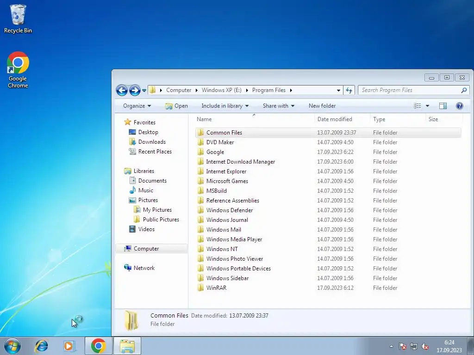Screen dimensions: 474x355
Task: Open Include in library menu
Action: coord(225,106)
